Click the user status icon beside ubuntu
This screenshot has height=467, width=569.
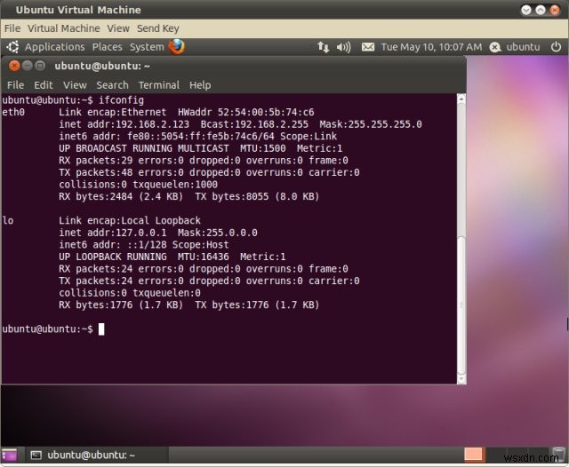(495, 47)
